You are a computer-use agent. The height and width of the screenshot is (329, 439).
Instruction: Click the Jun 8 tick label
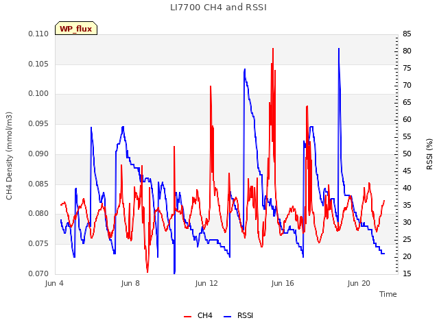[x=130, y=283]
